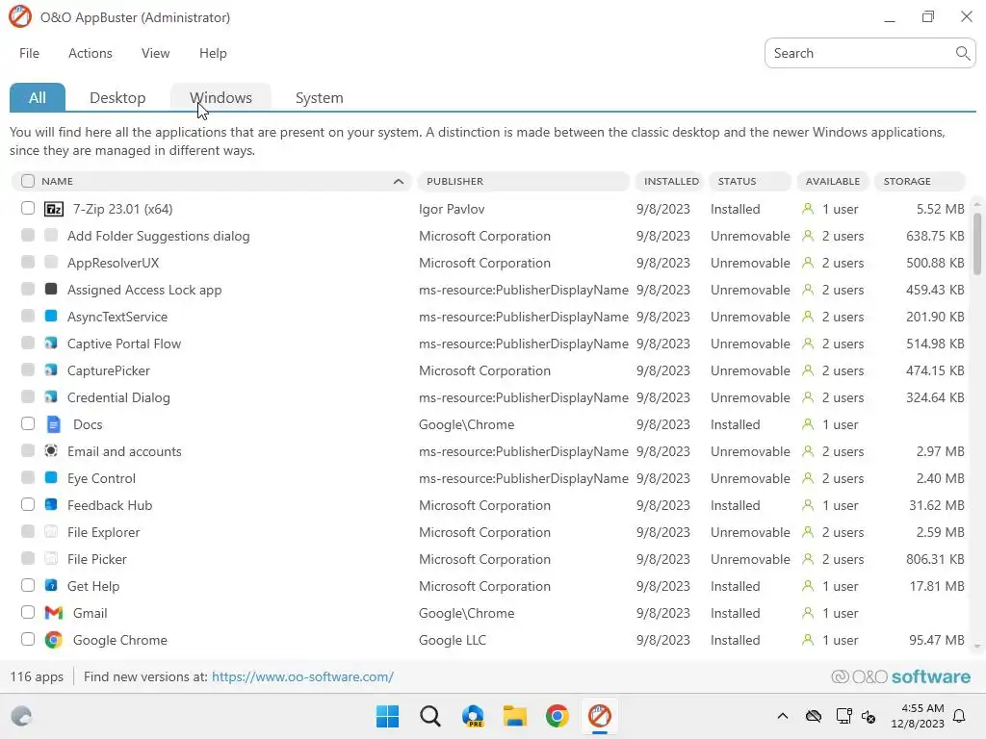Screen dimensions: 986x739
Task: Click the Feedback Hub app icon
Action: [51, 504]
